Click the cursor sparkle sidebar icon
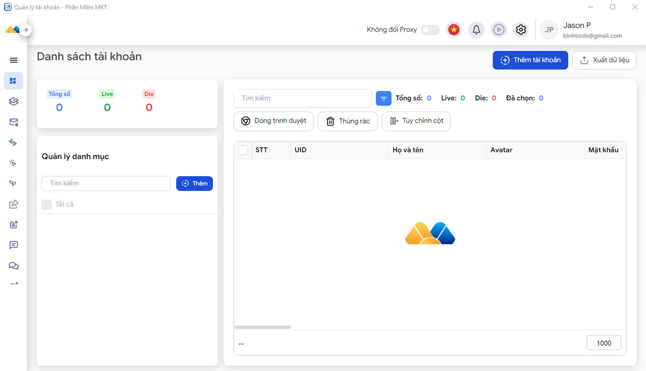Viewport: 646px width, 371px height. 14,163
